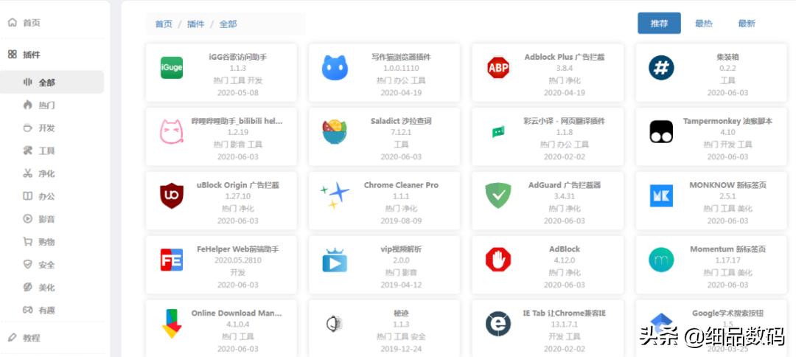Open IE Tab 让Chrome兼容IE title

coord(565,313)
